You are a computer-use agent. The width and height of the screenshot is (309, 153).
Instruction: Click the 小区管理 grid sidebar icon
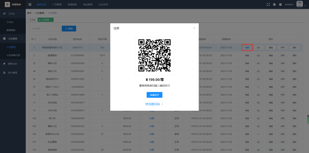4,39
